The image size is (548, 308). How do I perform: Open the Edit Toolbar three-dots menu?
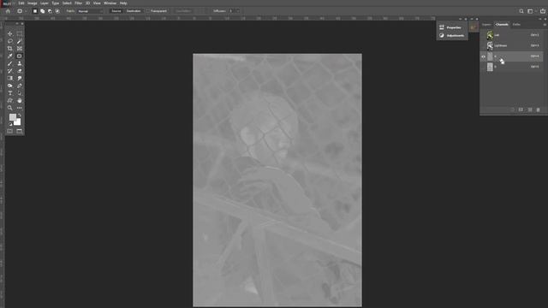(x=19, y=108)
